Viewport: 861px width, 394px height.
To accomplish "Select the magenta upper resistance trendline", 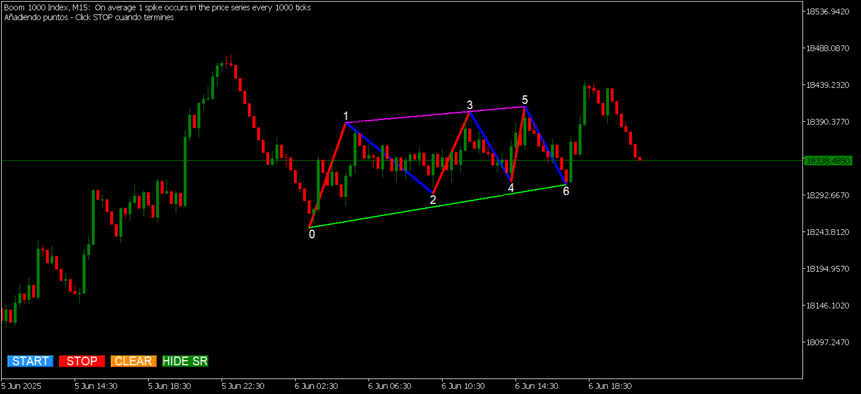I will click(x=435, y=114).
